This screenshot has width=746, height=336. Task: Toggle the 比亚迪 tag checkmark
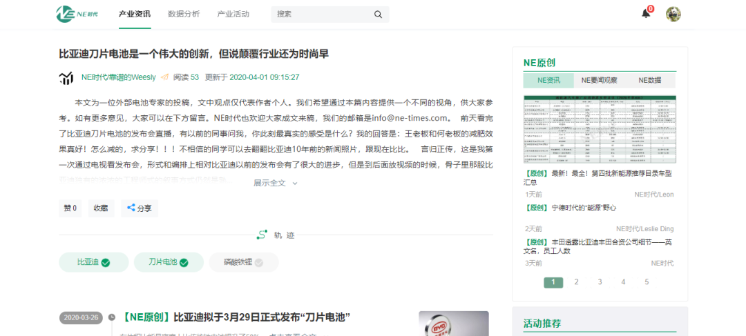coord(106,262)
